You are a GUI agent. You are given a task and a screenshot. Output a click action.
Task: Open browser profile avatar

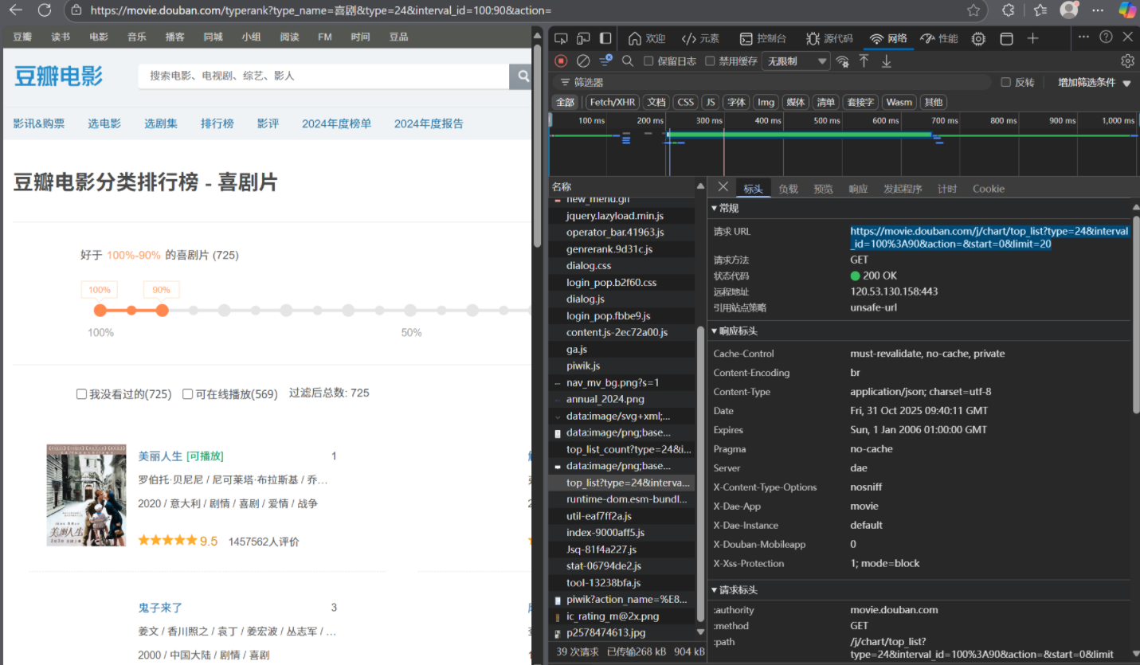tap(1069, 10)
